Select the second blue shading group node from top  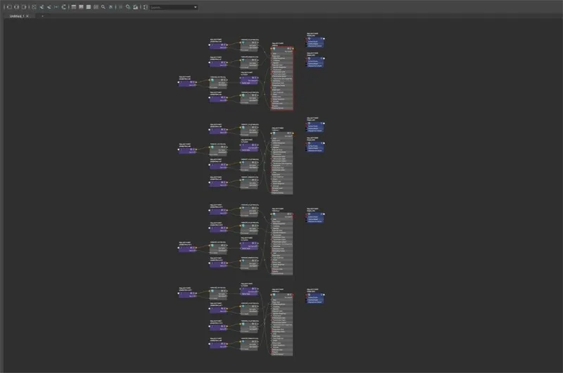(315, 62)
